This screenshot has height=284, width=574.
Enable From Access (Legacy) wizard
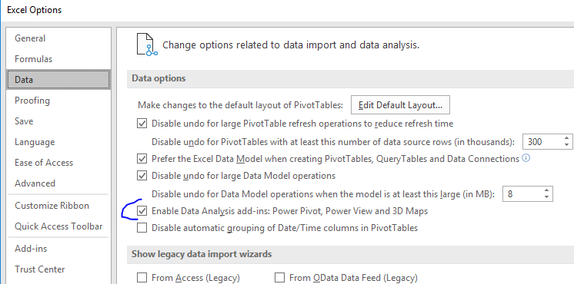(x=142, y=278)
